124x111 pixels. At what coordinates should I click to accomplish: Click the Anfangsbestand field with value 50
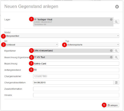[76, 70]
